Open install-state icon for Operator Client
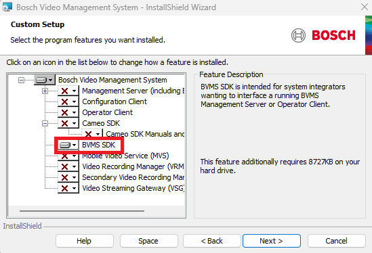Viewport: 372px width, 253px height. pos(68,112)
